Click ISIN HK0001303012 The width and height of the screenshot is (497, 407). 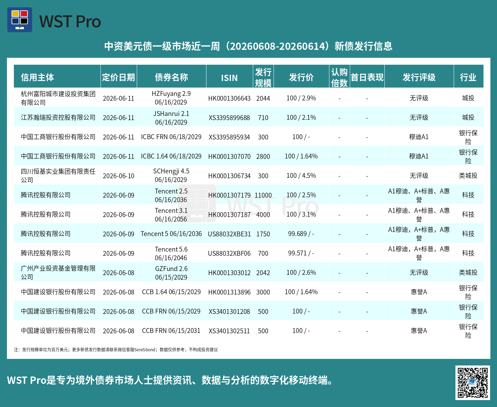click(229, 273)
